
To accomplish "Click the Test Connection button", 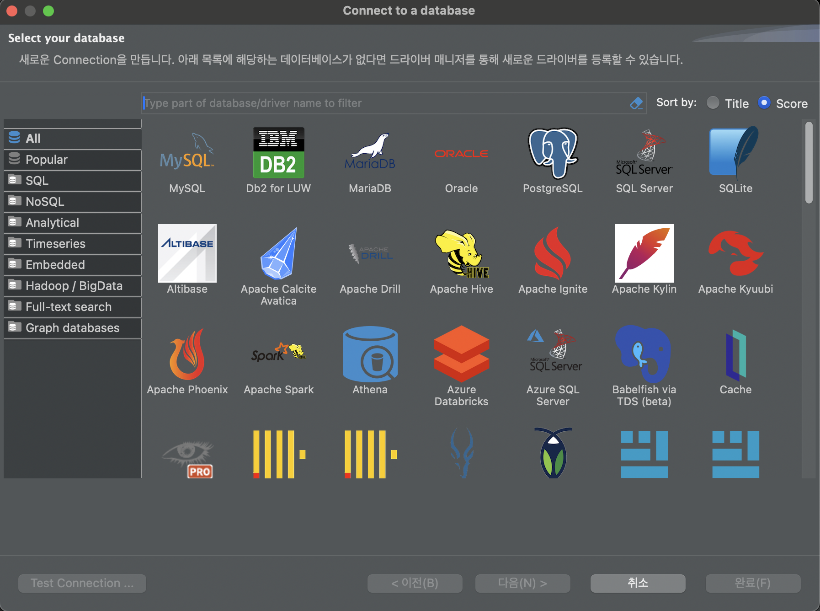I will (x=82, y=583).
